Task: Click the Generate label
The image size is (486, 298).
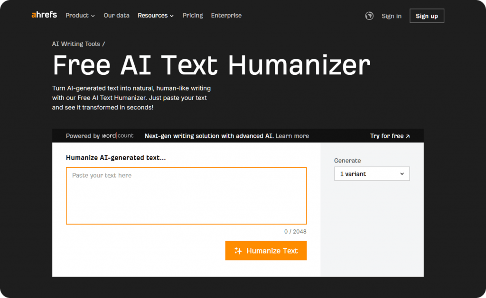Action: [347, 161]
